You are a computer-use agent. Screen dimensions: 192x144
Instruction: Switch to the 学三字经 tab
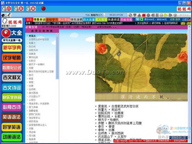(64, 20)
